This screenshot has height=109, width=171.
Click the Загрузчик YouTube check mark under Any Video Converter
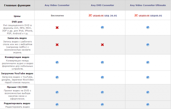(x=57, y=77)
